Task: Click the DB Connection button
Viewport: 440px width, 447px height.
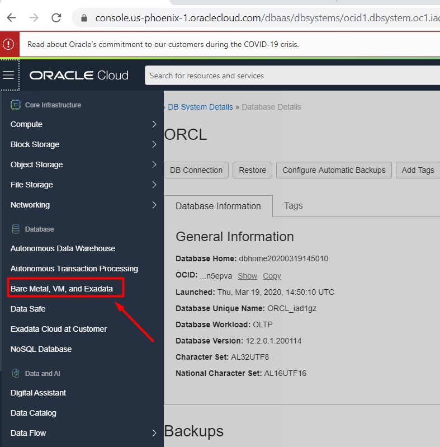Action: (196, 170)
